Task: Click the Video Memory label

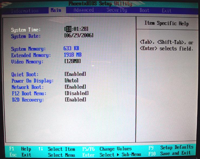Action: [x=27, y=62]
